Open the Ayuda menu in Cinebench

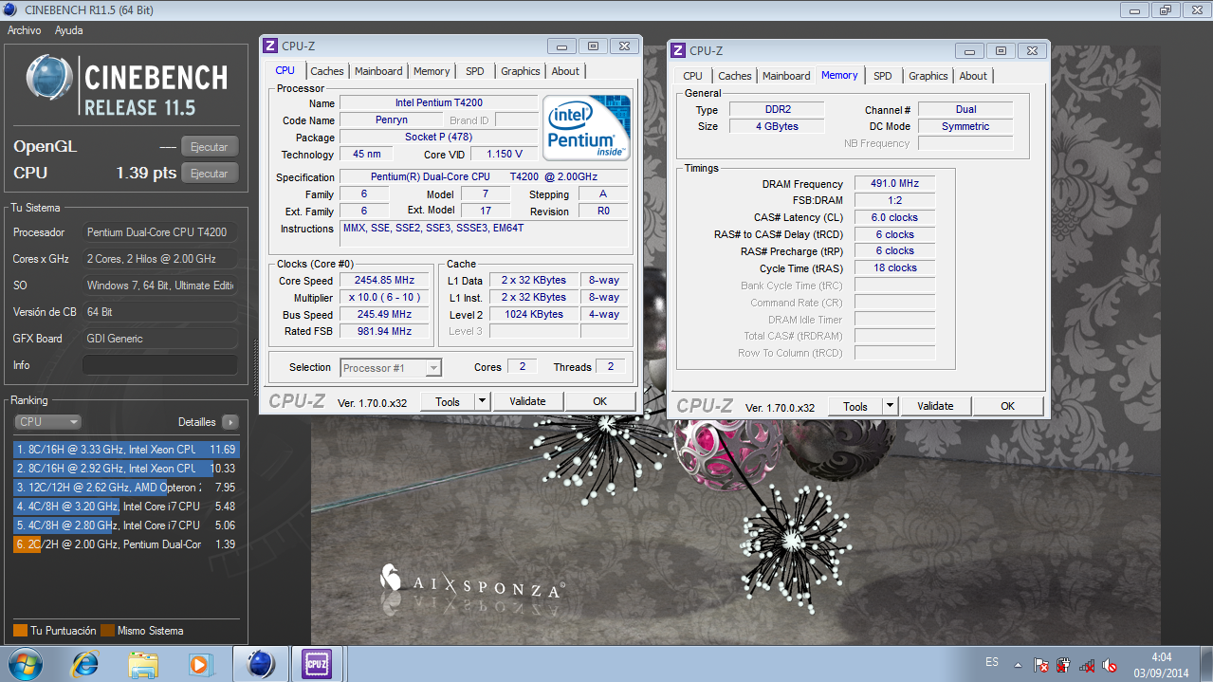click(68, 30)
